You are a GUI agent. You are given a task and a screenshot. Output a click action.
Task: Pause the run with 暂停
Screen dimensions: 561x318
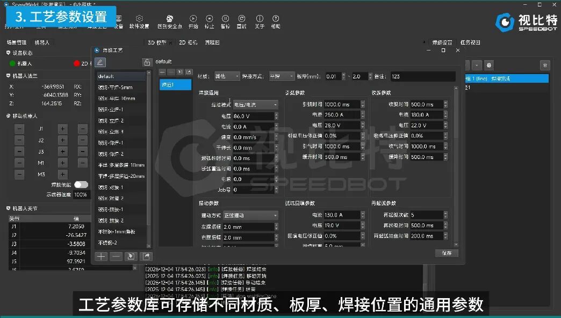coord(225,22)
